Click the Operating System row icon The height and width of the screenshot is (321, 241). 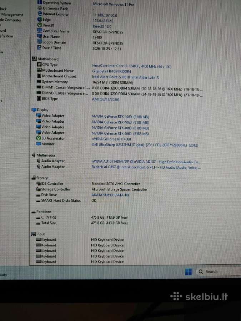coord(40,2)
